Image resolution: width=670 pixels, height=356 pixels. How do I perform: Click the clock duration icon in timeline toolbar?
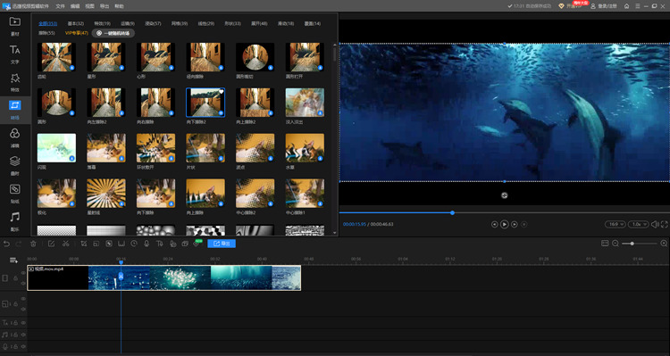134,244
